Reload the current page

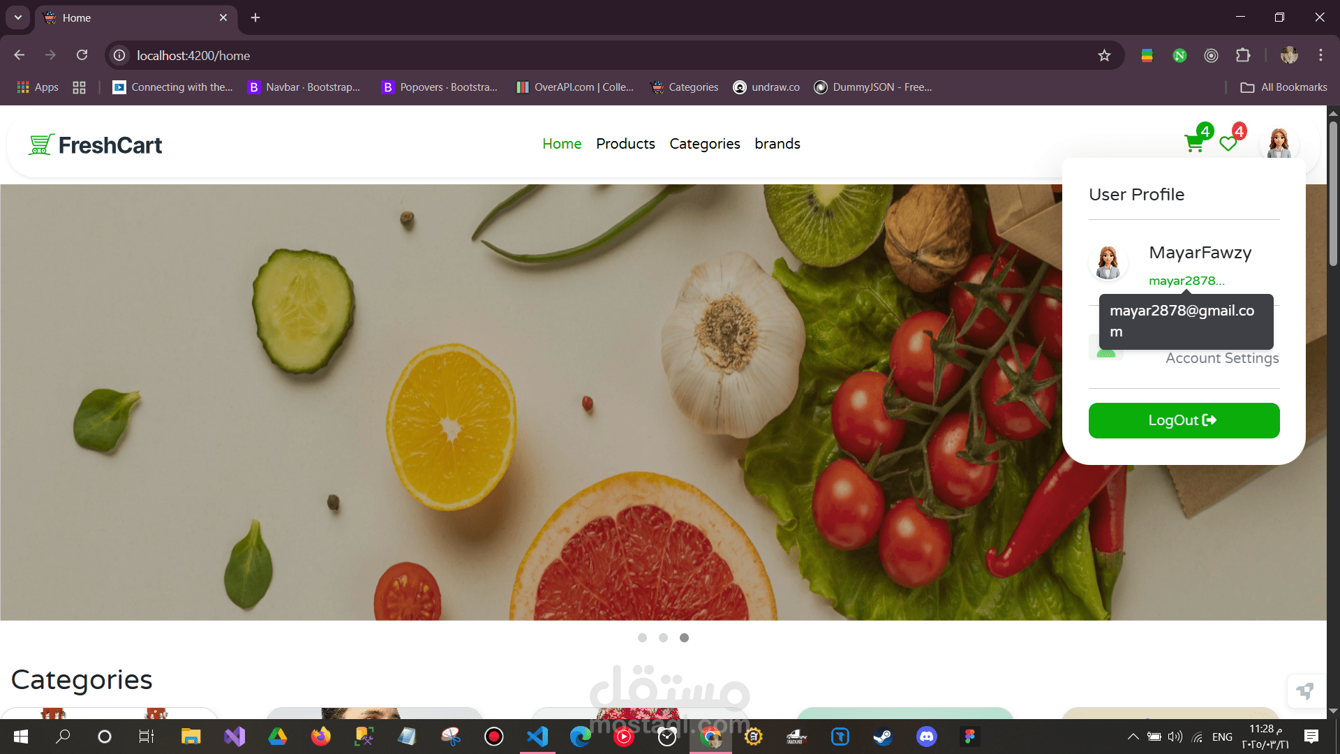pos(82,55)
